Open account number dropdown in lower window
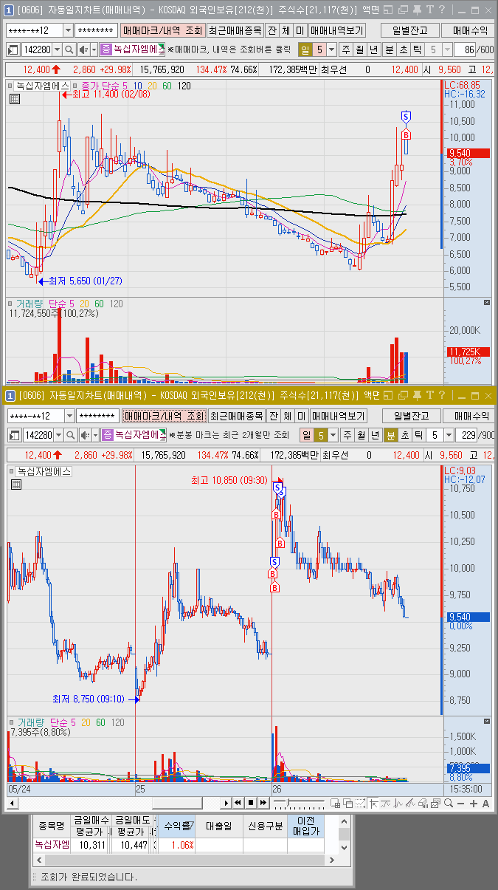 pos(70,416)
